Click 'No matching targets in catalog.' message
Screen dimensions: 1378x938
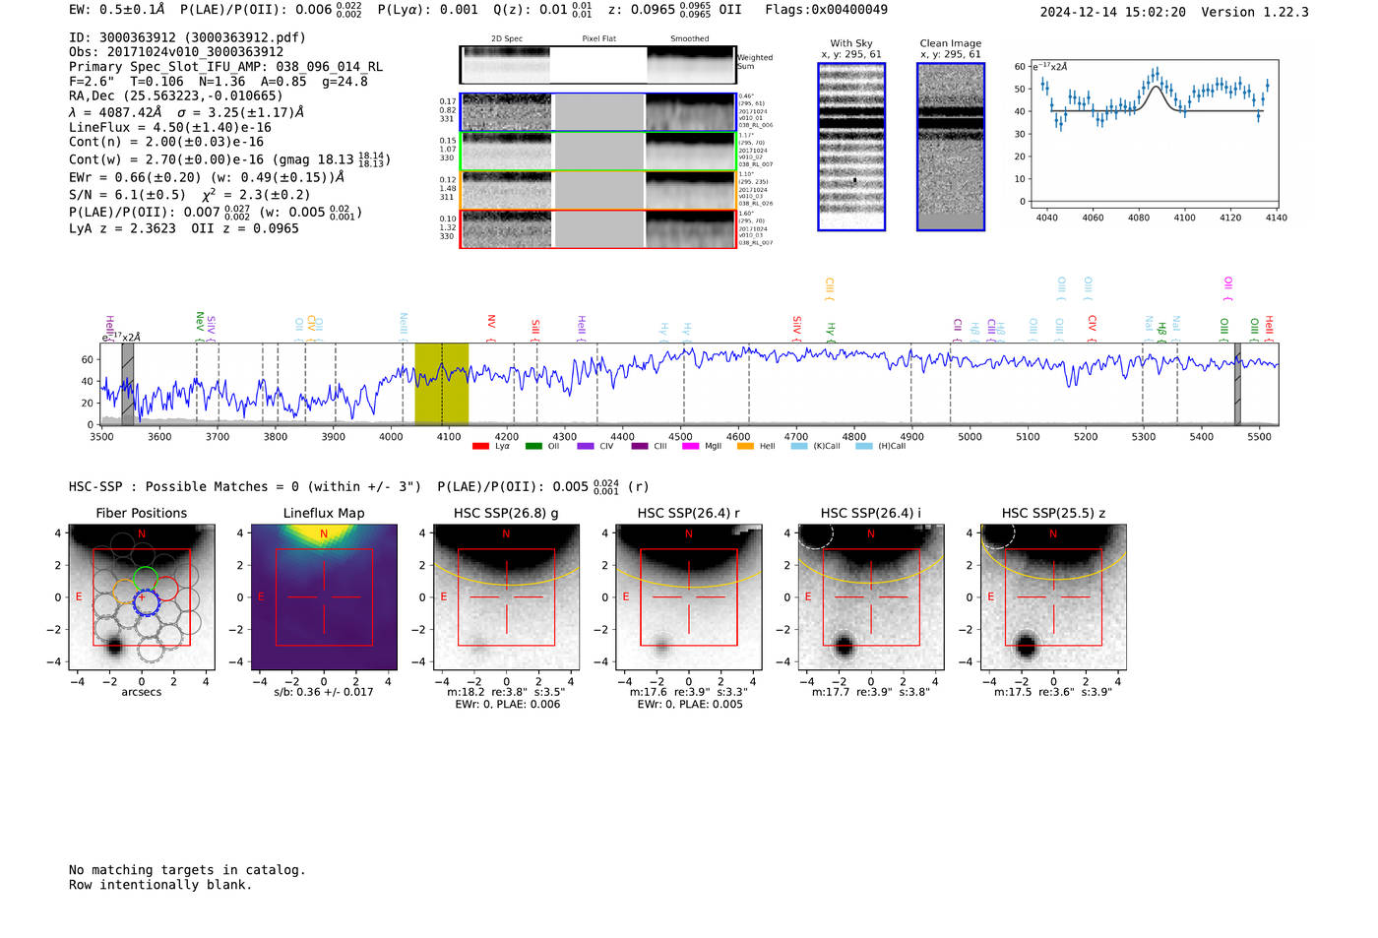[x=187, y=870]
